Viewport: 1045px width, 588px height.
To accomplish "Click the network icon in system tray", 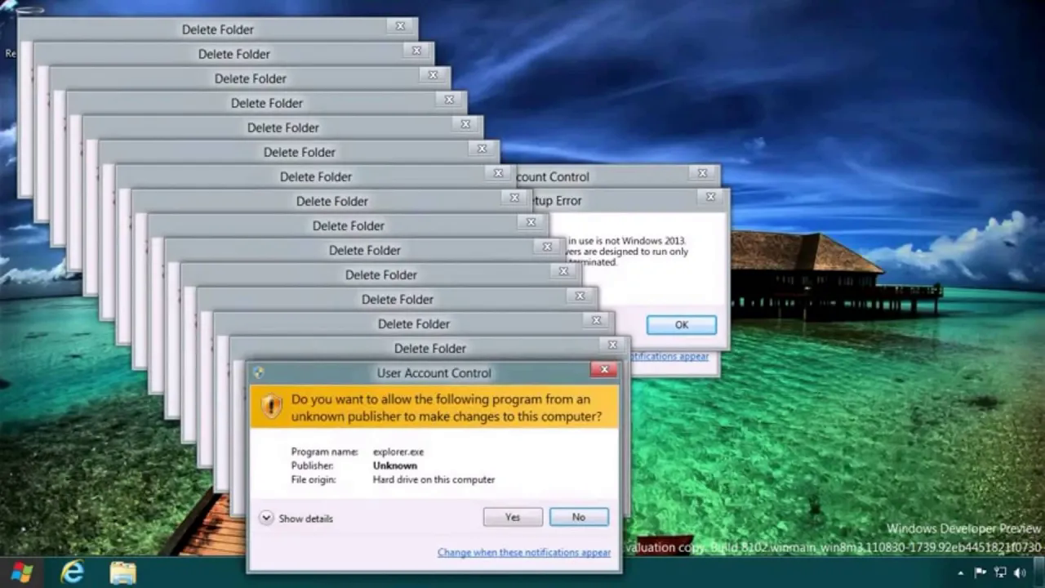I will tap(1000, 572).
